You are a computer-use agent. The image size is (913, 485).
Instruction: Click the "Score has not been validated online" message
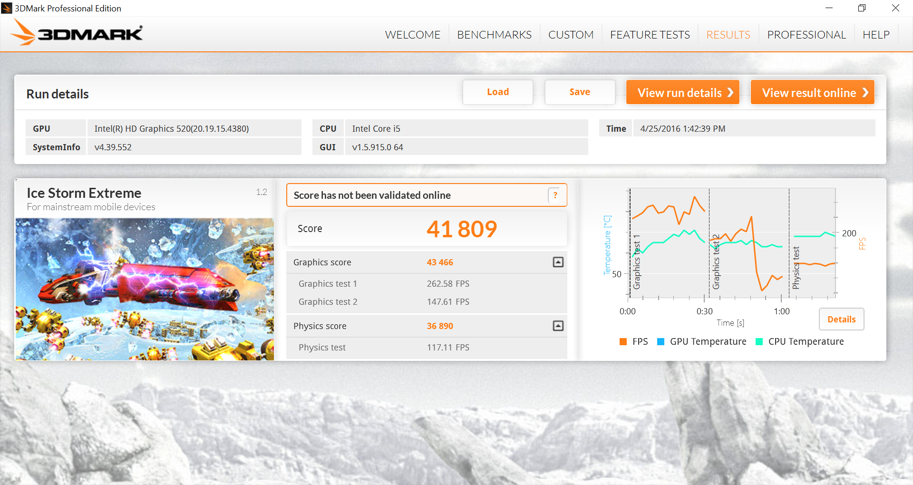pyautogui.click(x=372, y=195)
